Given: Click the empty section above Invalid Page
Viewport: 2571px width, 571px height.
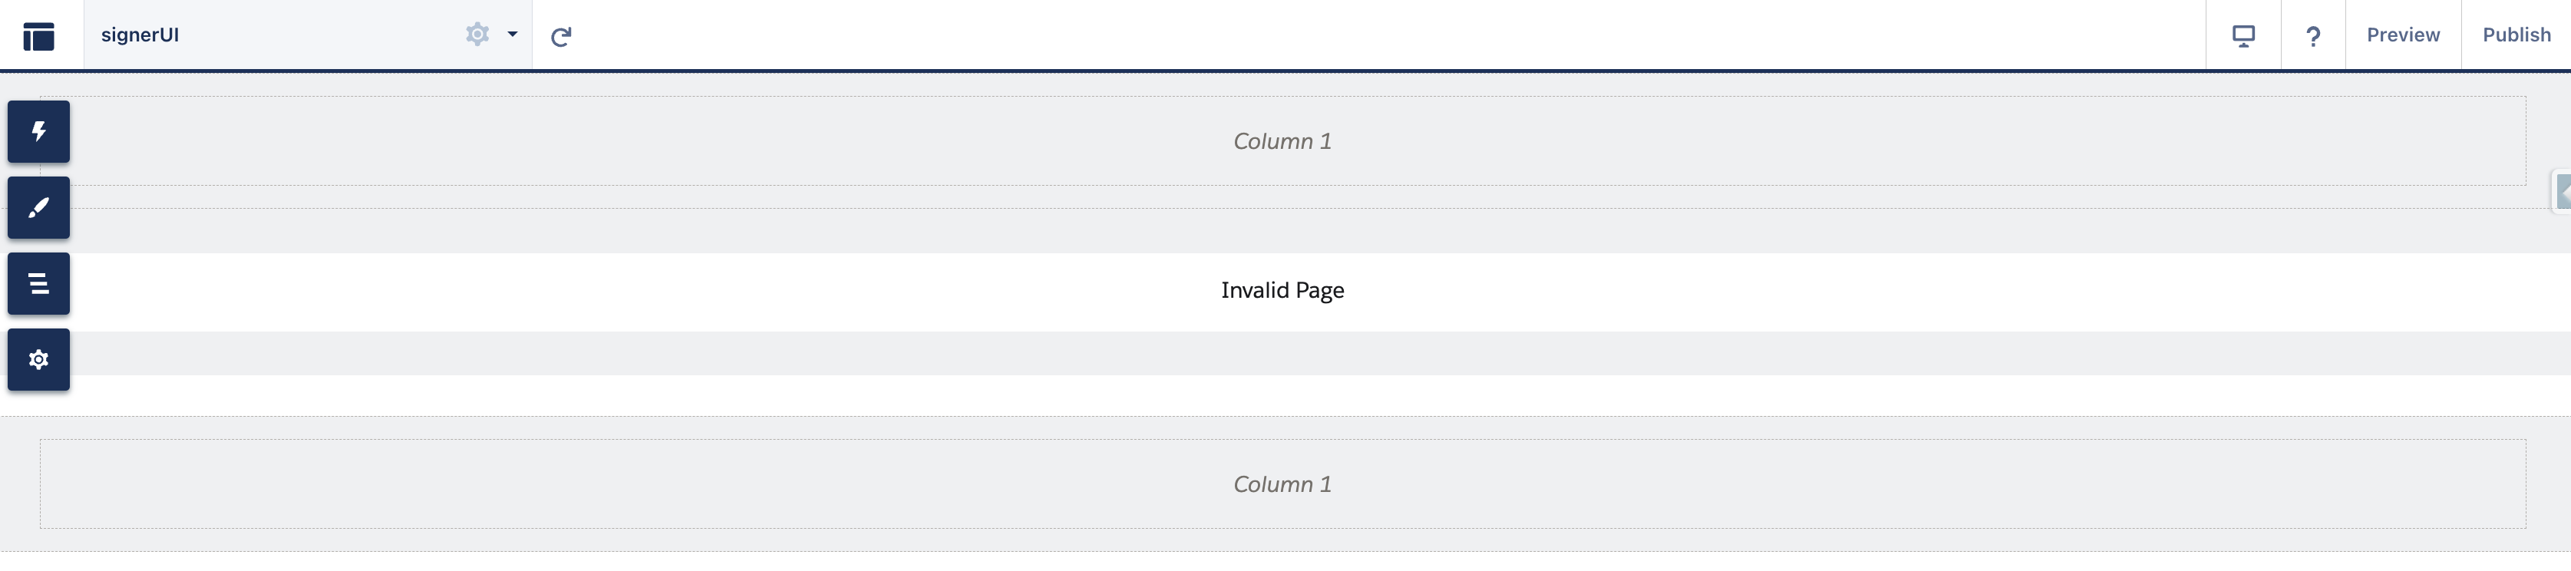Looking at the screenshot, I should [x=1282, y=232].
